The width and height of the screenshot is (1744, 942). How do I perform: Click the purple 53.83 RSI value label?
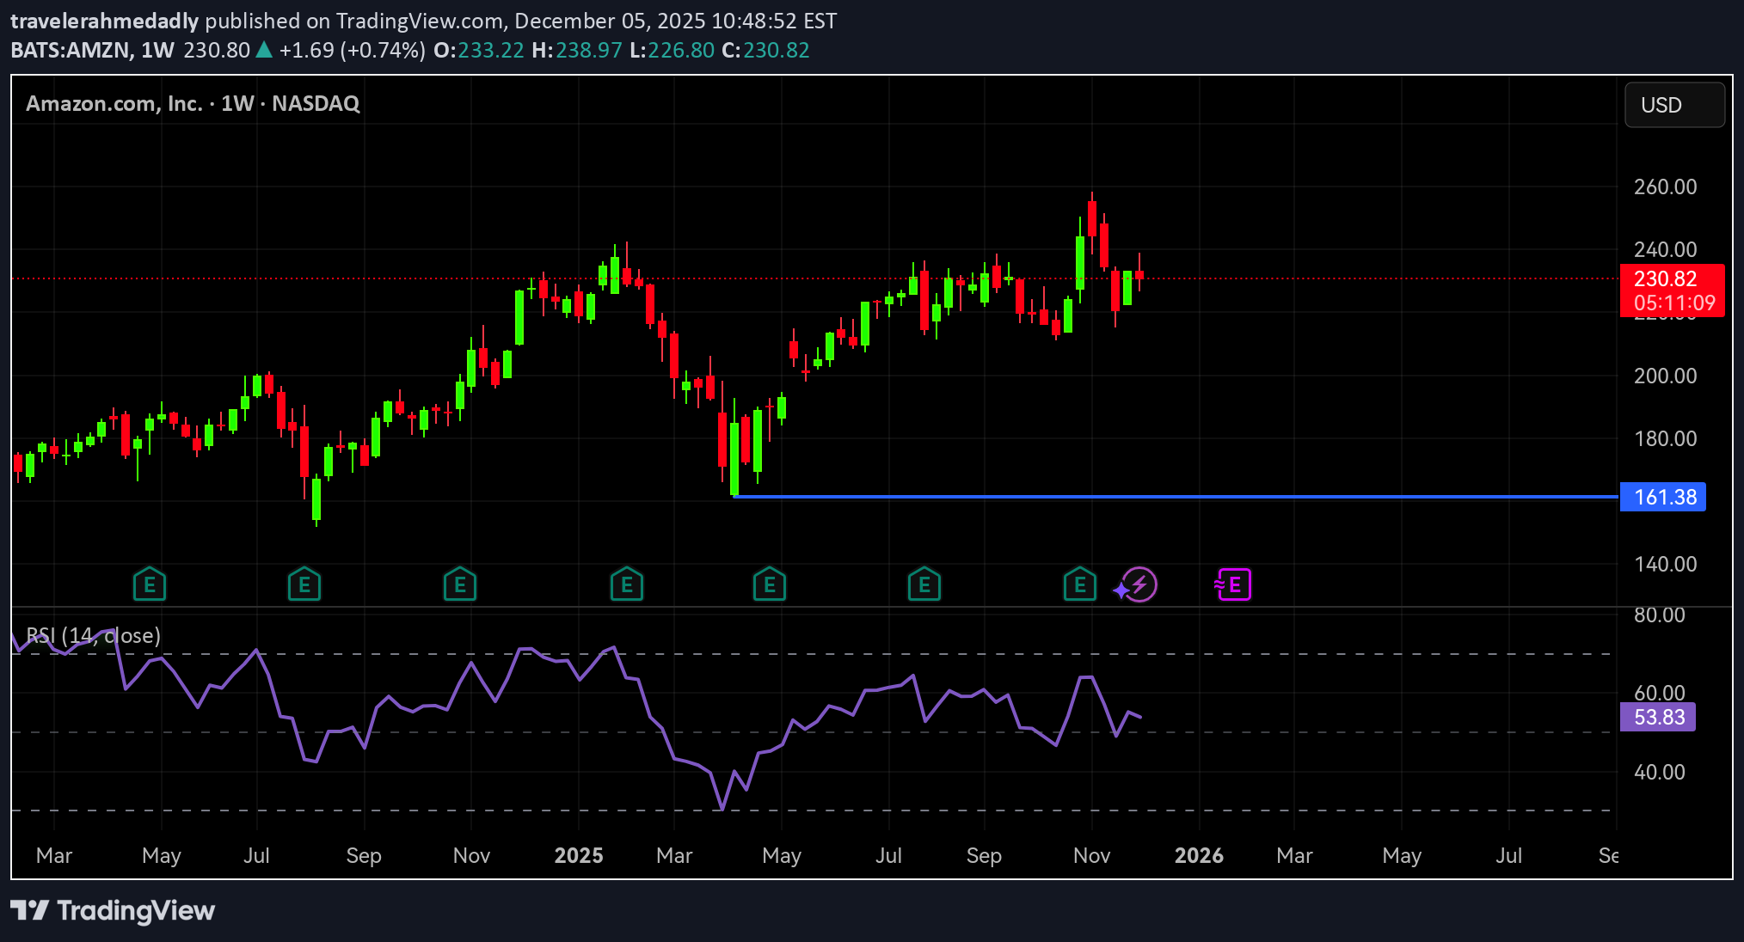tap(1657, 717)
